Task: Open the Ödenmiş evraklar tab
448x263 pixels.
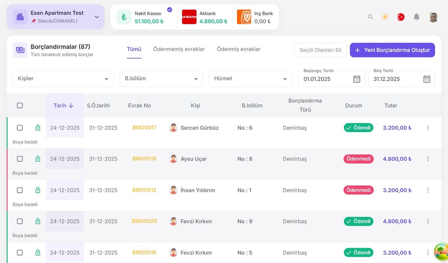Action: tap(239, 49)
